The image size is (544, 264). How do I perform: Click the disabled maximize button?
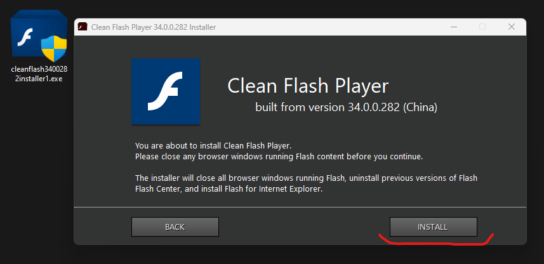(482, 27)
